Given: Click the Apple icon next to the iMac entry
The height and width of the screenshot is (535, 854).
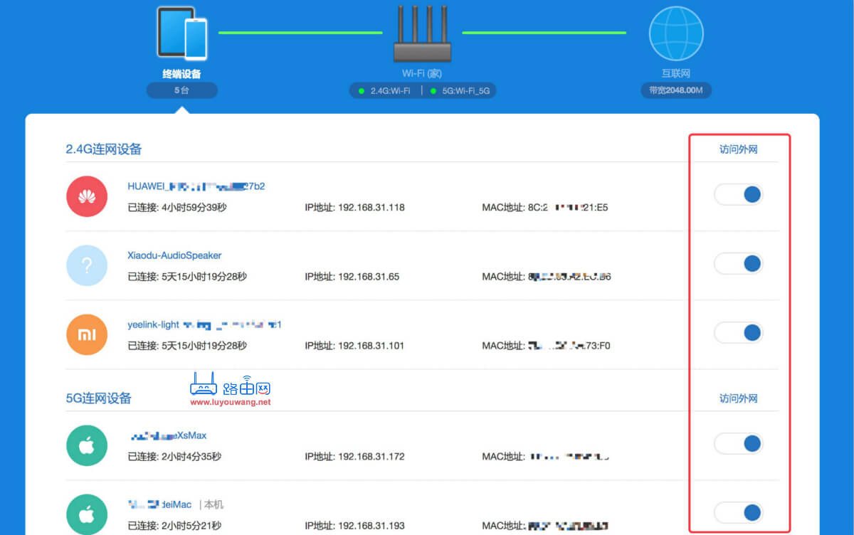Looking at the screenshot, I should point(87,514).
